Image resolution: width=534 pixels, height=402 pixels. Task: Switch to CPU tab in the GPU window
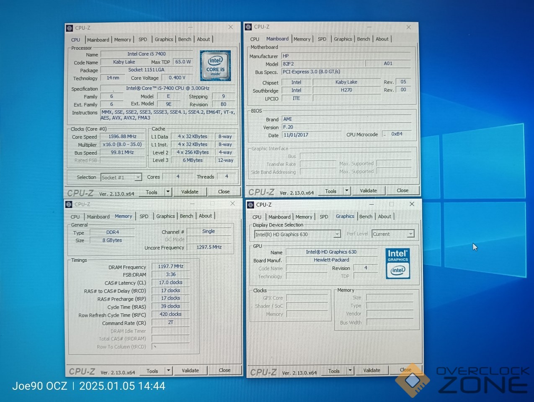pyautogui.click(x=257, y=217)
